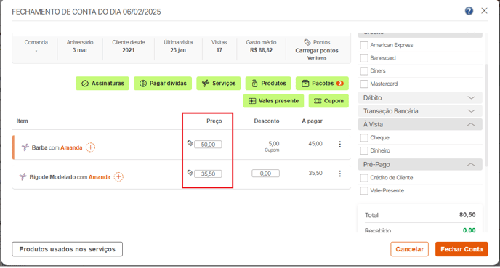Click the Desconto column header

(267, 121)
